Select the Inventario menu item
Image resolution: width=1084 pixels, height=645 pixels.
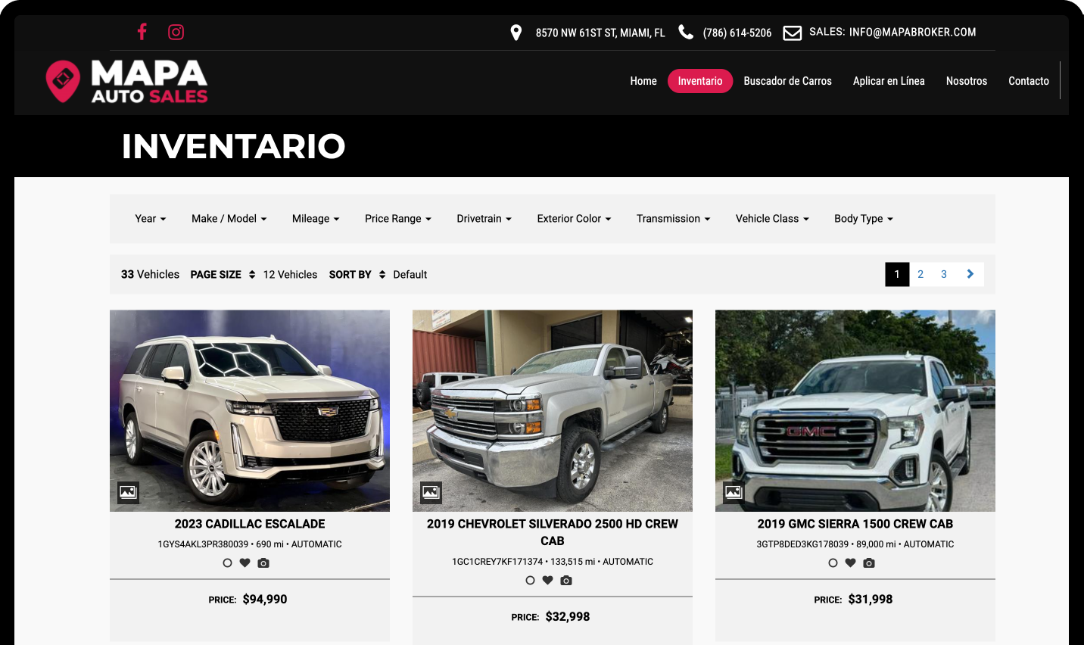tap(700, 81)
